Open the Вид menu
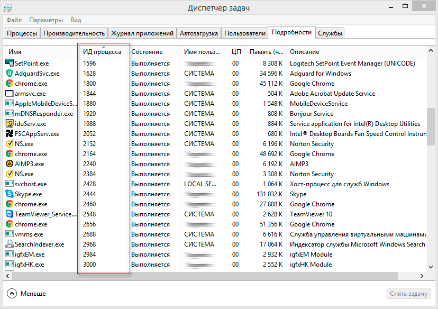The height and width of the screenshot is (309, 438). [76, 20]
